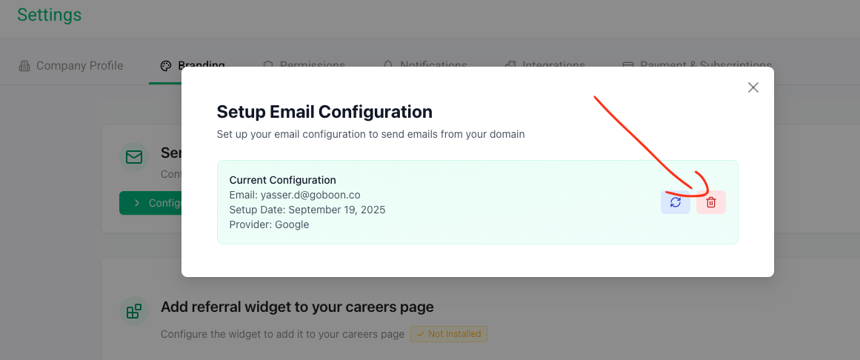Delete email configuration with trash icon
Image resolution: width=860 pixels, height=360 pixels.
click(x=711, y=202)
